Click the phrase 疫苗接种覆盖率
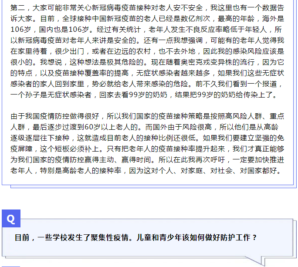298x267 pixels. pyautogui.click(x=81, y=73)
